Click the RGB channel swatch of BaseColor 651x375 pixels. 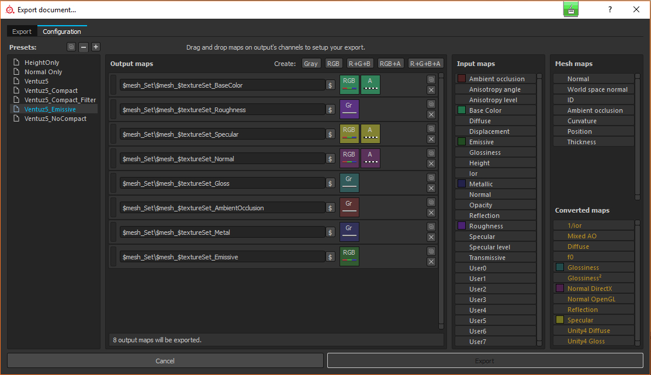point(349,85)
